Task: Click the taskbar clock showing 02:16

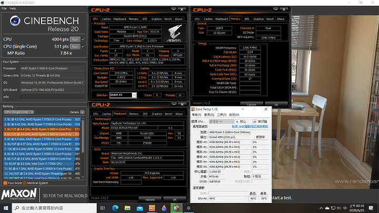Action: (356, 208)
